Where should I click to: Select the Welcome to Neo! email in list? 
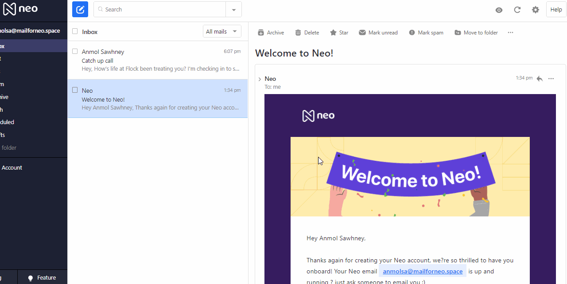point(158,99)
